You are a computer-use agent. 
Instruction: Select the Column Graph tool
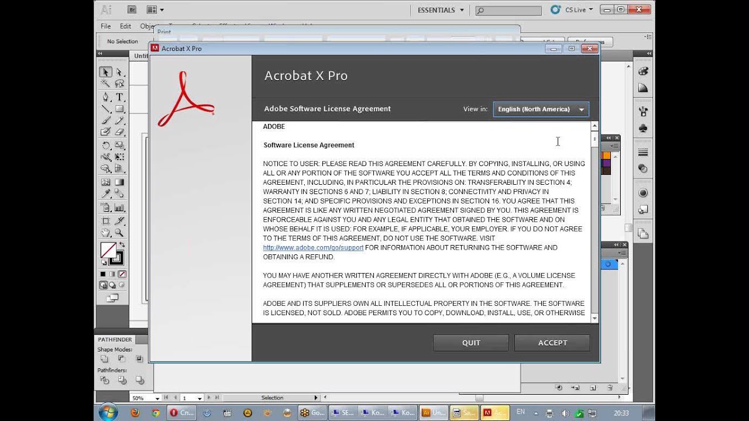click(x=119, y=208)
